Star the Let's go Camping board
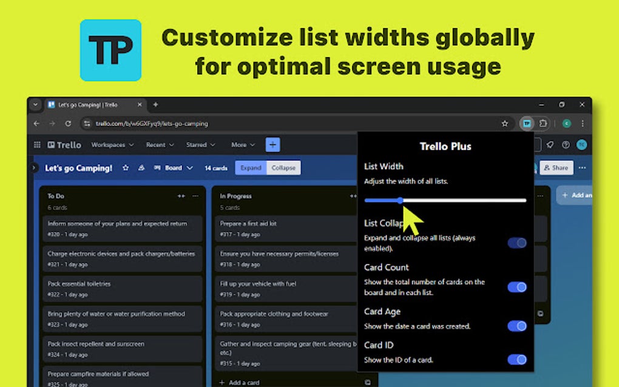 [x=126, y=168]
